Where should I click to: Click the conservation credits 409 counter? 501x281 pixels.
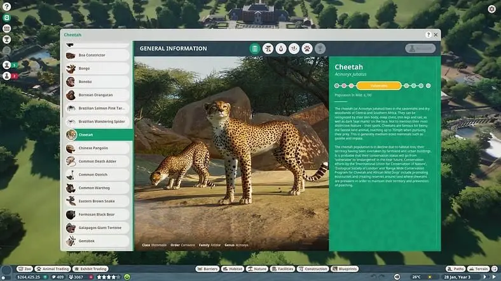coord(58,277)
